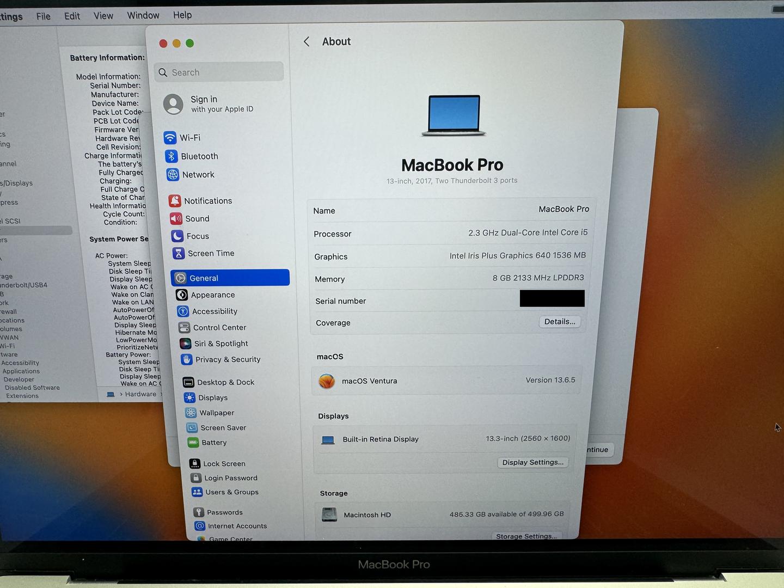Screen dimensions: 784x588
Task: Select Login Password icon
Action: click(196, 478)
